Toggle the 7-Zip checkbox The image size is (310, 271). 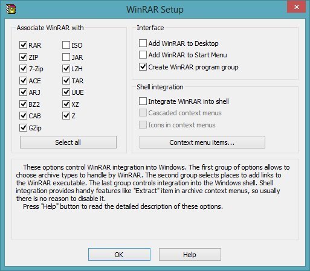23,69
